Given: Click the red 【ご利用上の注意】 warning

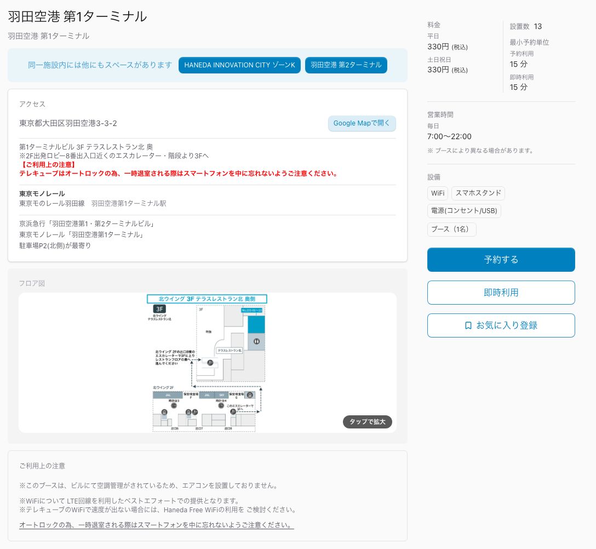Looking at the screenshot, I should click(x=48, y=164).
